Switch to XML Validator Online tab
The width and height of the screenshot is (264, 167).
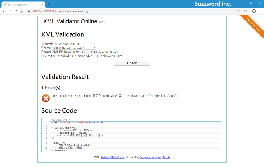tap(22, 4)
